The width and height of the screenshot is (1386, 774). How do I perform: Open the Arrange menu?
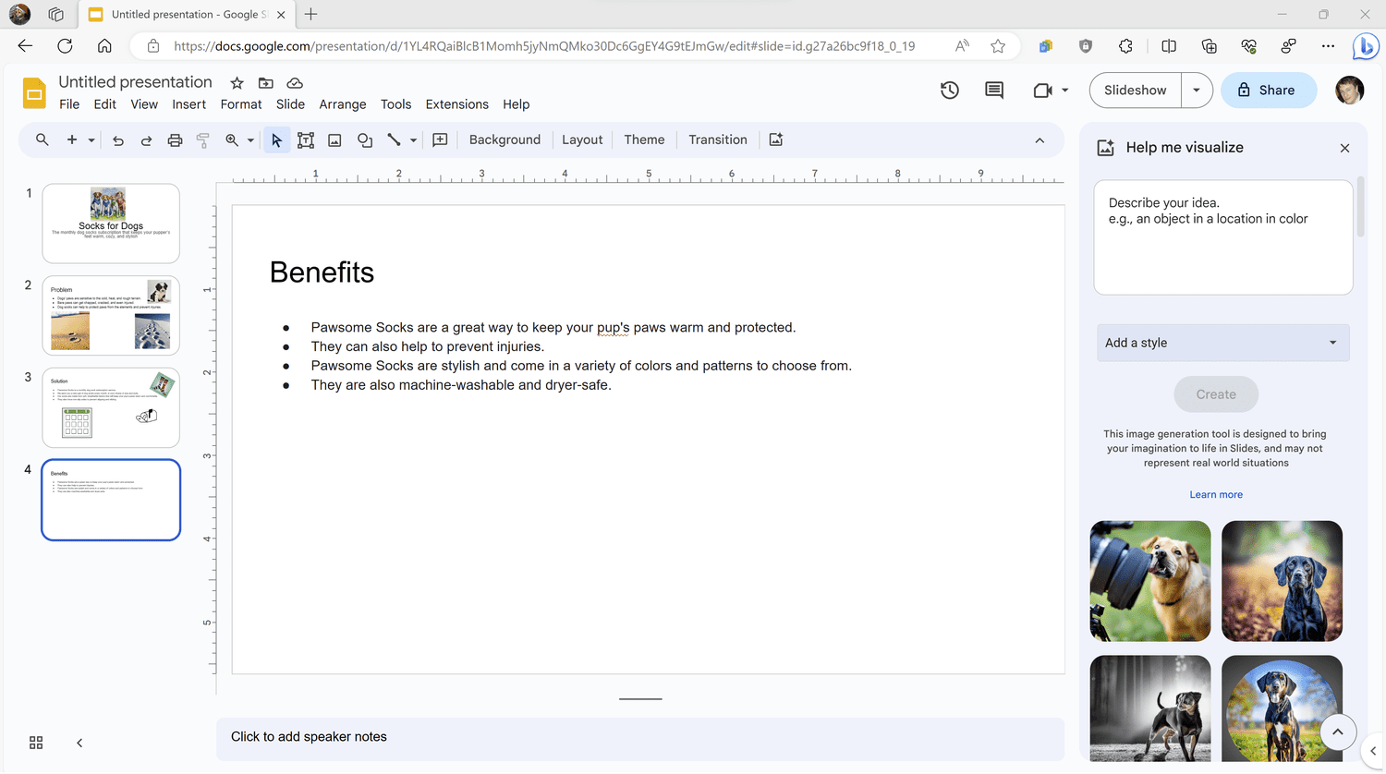[342, 104]
